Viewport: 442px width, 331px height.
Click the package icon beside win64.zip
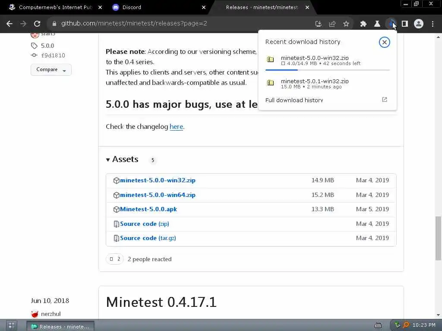click(117, 195)
